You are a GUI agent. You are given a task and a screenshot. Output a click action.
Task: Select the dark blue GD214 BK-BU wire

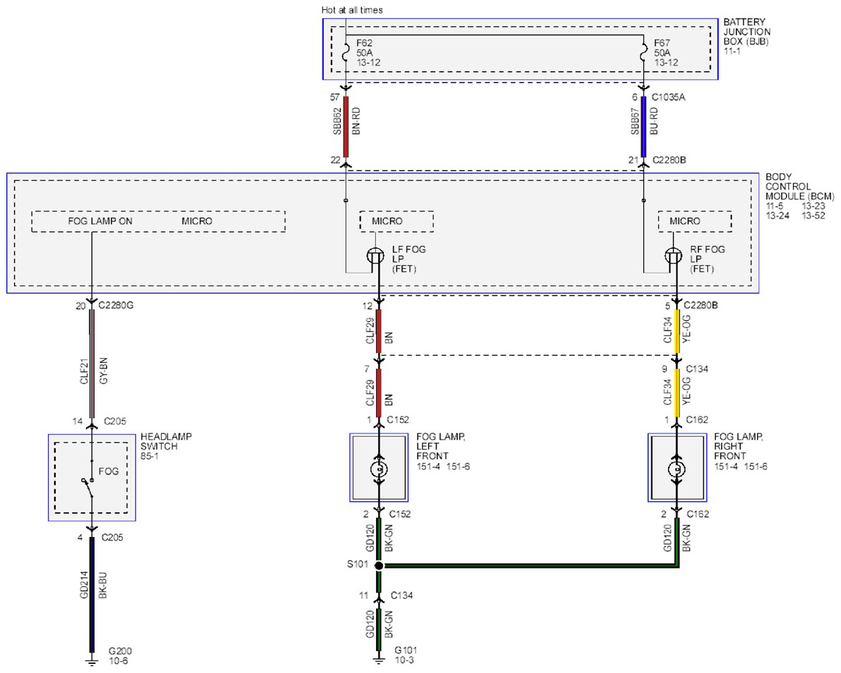pyautogui.click(x=92, y=594)
